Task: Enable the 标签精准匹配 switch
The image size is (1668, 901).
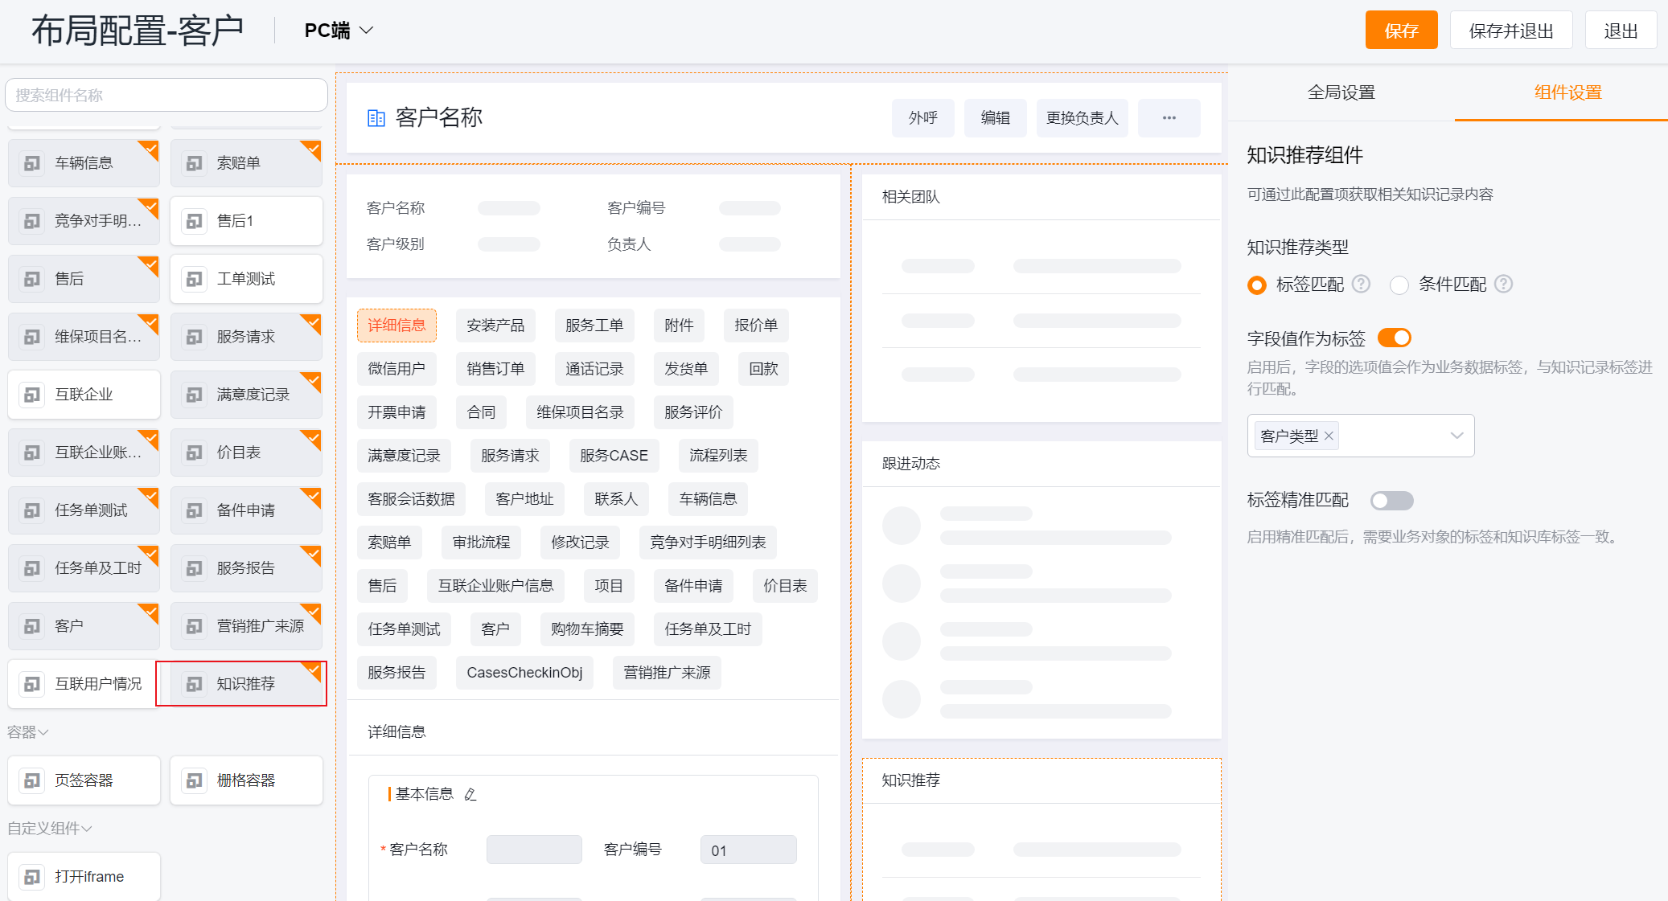Action: (x=1391, y=501)
